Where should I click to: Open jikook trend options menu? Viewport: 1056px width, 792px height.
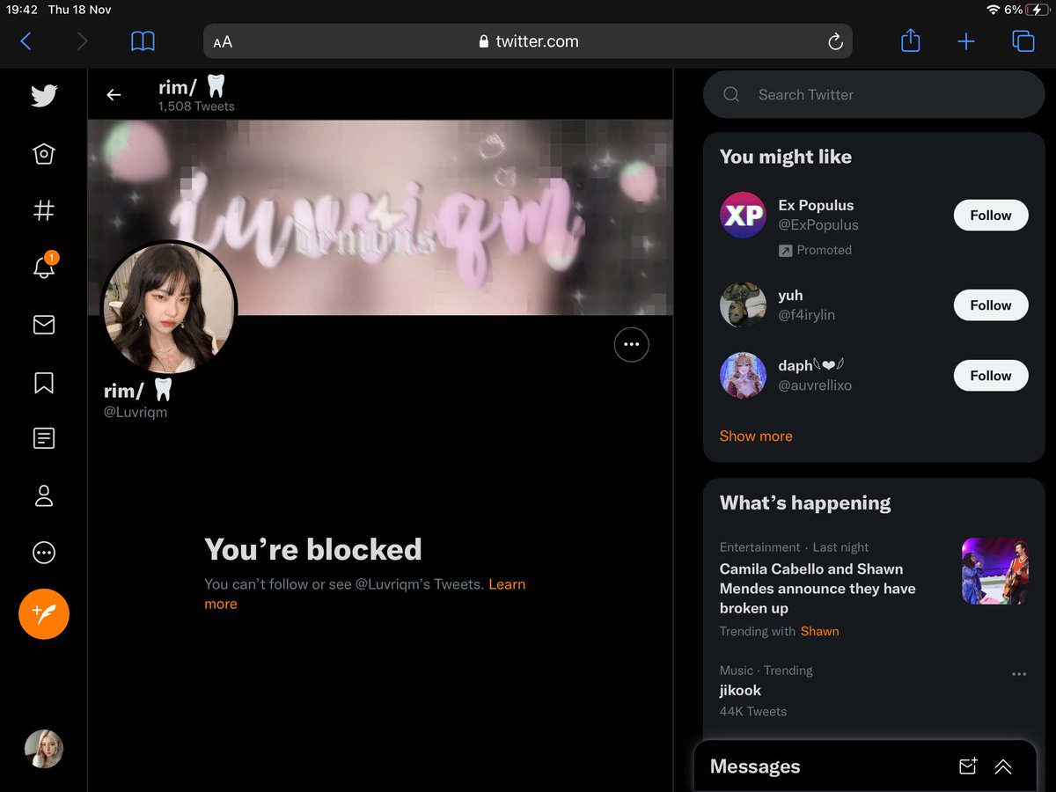(x=1019, y=674)
